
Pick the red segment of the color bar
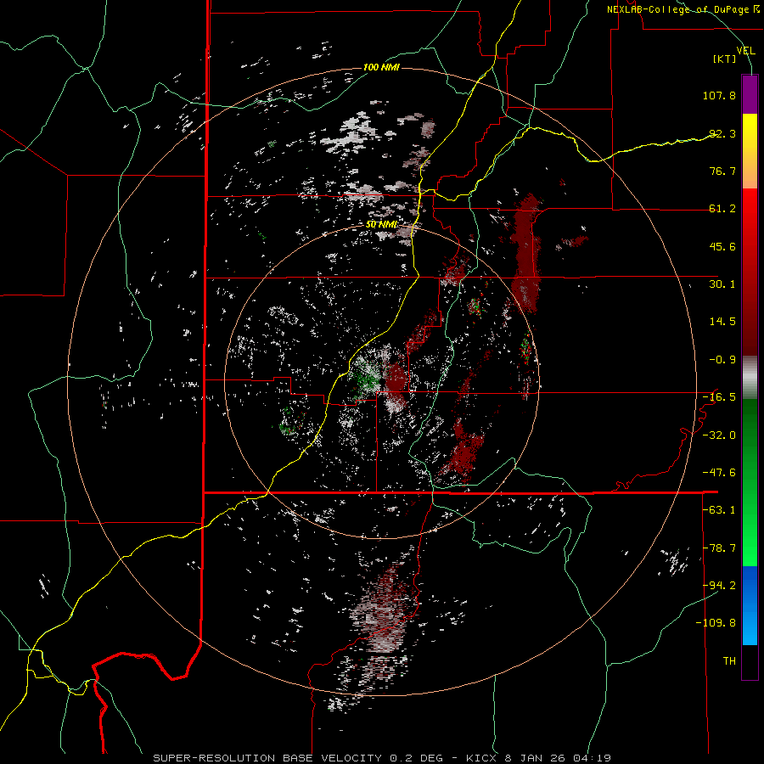[750, 272]
